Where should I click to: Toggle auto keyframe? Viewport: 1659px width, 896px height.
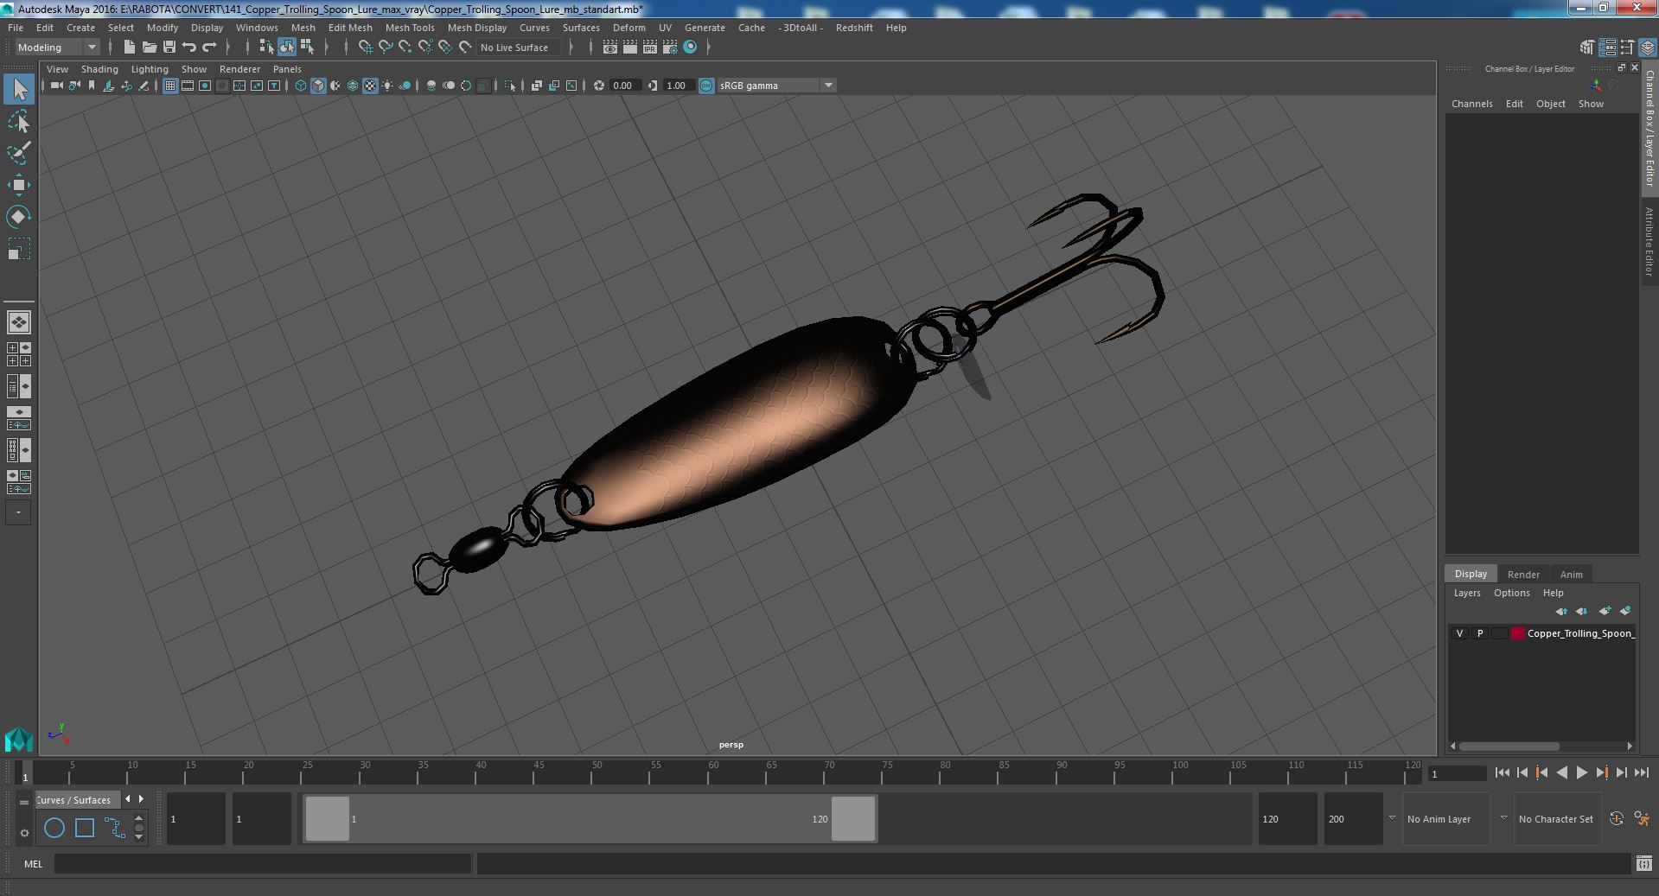(x=1617, y=818)
